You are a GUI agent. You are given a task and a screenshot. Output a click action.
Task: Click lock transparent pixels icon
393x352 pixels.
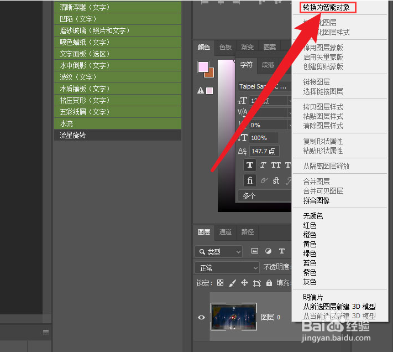point(221,283)
